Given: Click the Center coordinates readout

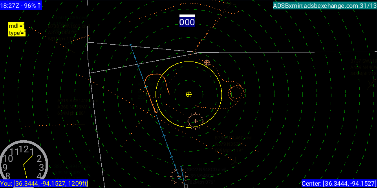Looking at the screenshot, I should pos(339,184).
